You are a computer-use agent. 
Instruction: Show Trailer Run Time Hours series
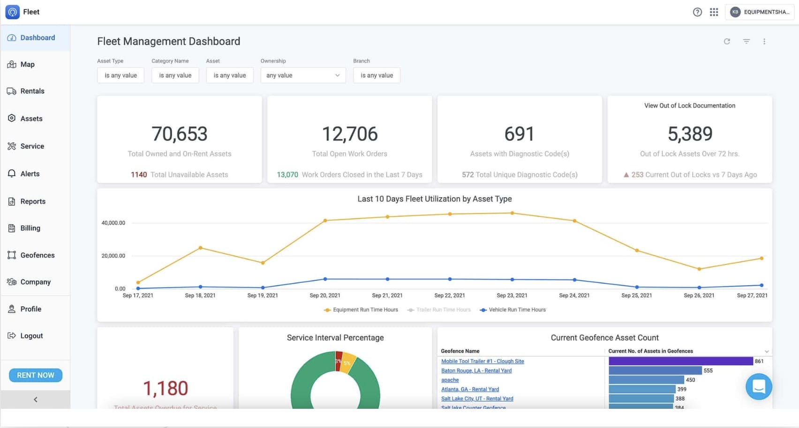coord(439,310)
